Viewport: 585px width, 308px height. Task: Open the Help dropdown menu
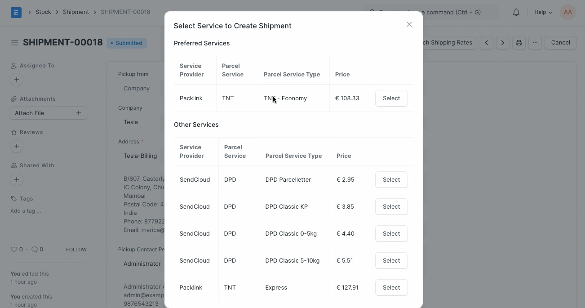coord(542,12)
